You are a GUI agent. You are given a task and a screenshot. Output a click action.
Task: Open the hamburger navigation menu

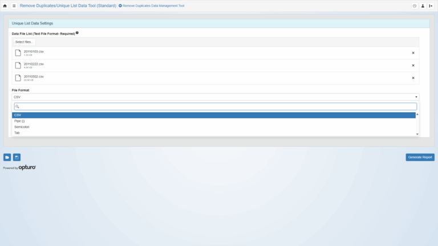tap(14, 6)
